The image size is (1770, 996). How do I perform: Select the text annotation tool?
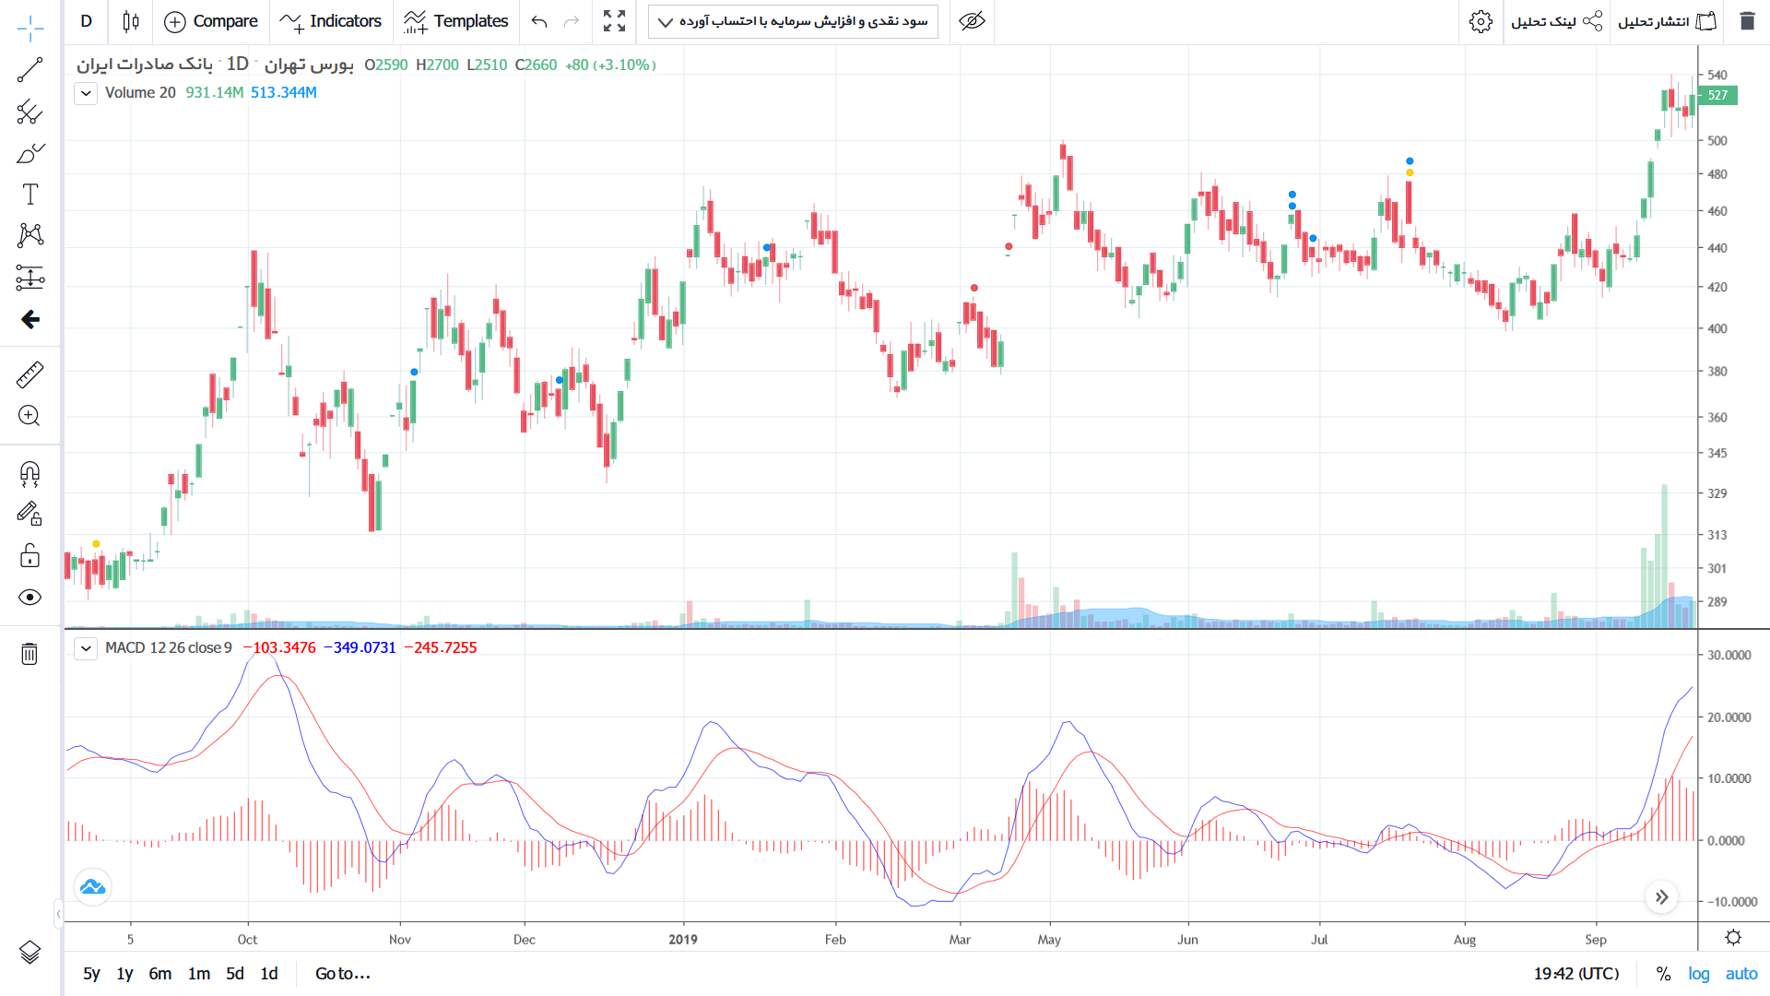pos(29,194)
